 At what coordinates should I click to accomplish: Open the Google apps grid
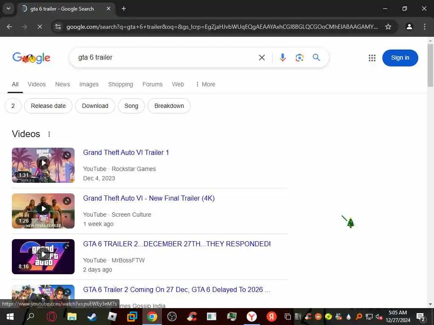(x=372, y=58)
